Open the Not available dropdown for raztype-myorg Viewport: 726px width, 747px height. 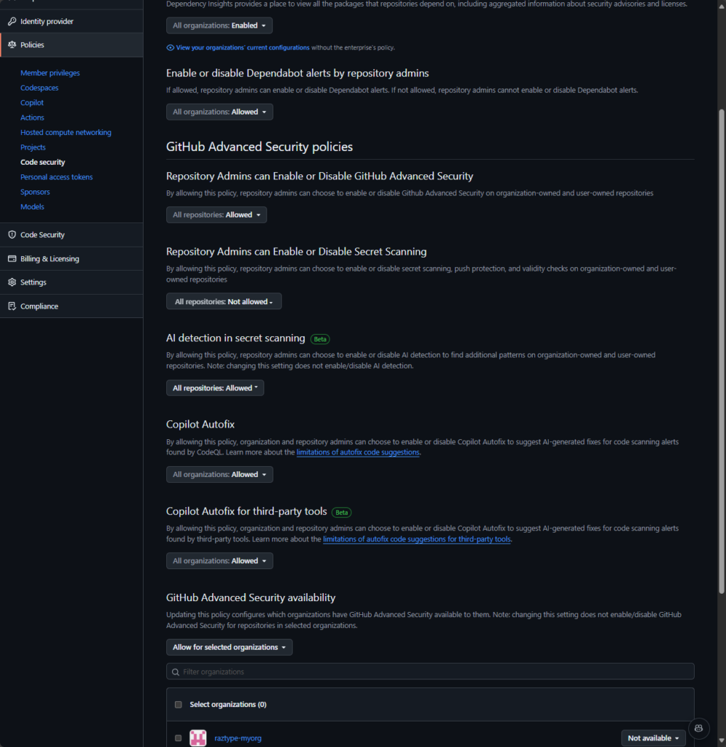coord(652,738)
